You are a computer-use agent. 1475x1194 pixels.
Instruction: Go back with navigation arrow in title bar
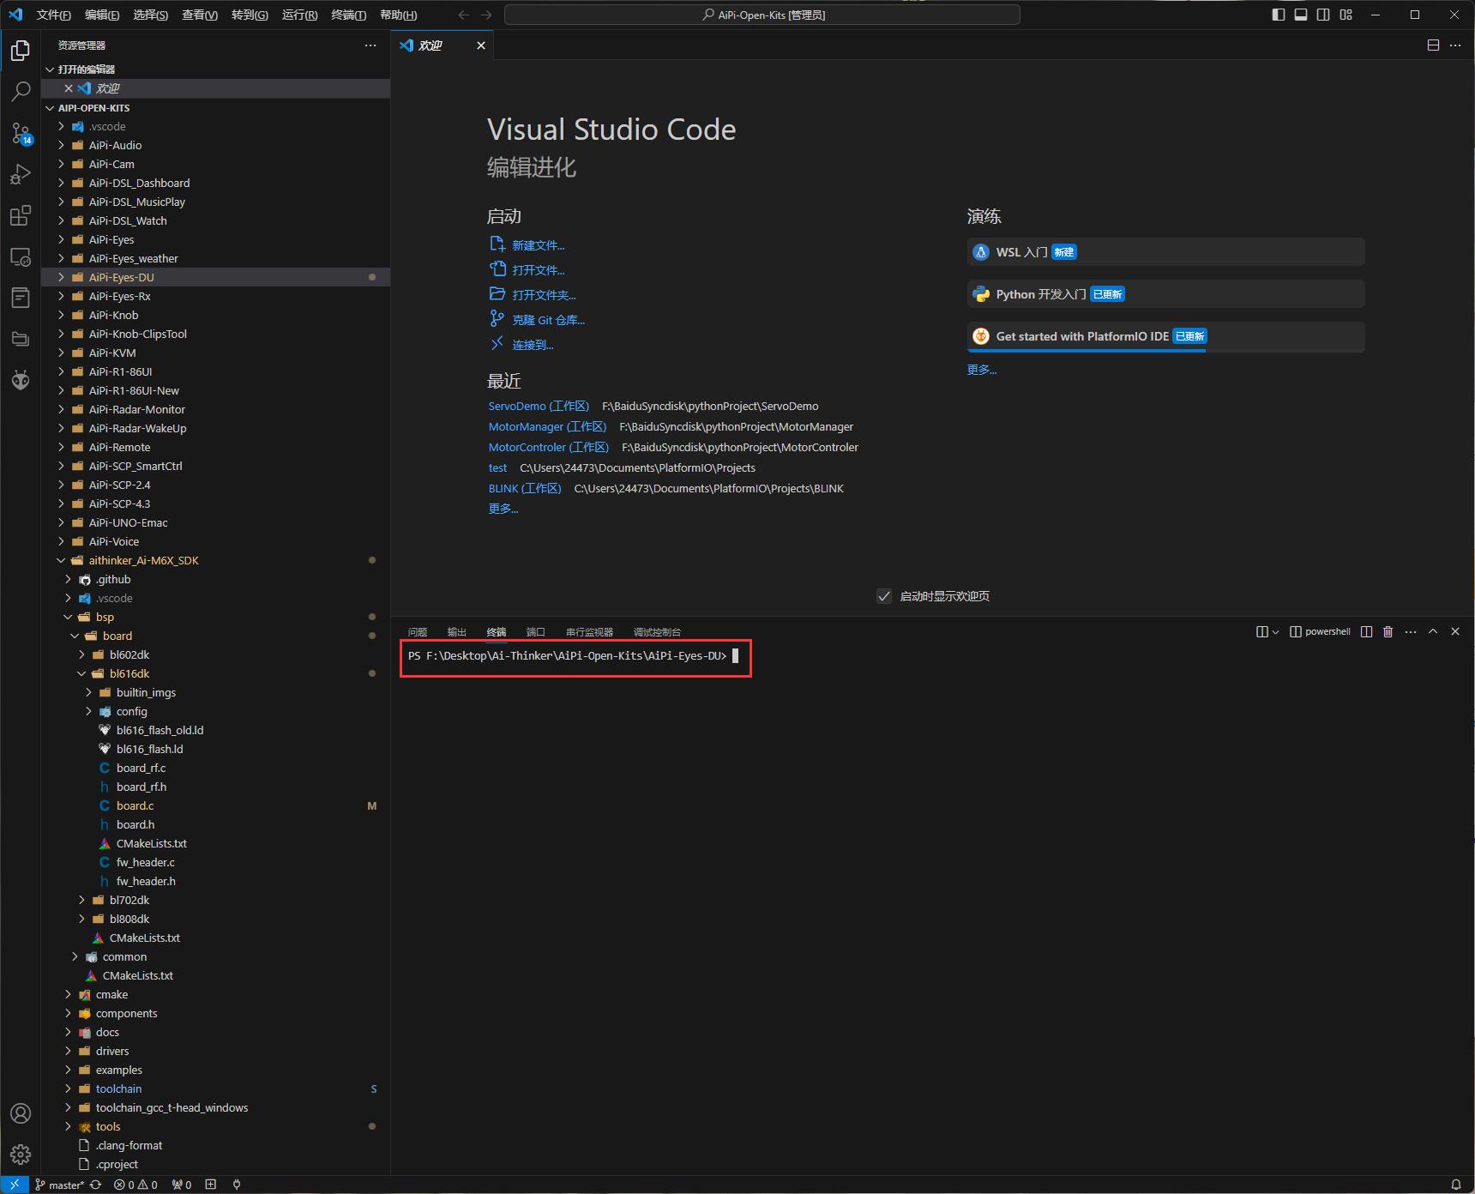(464, 15)
